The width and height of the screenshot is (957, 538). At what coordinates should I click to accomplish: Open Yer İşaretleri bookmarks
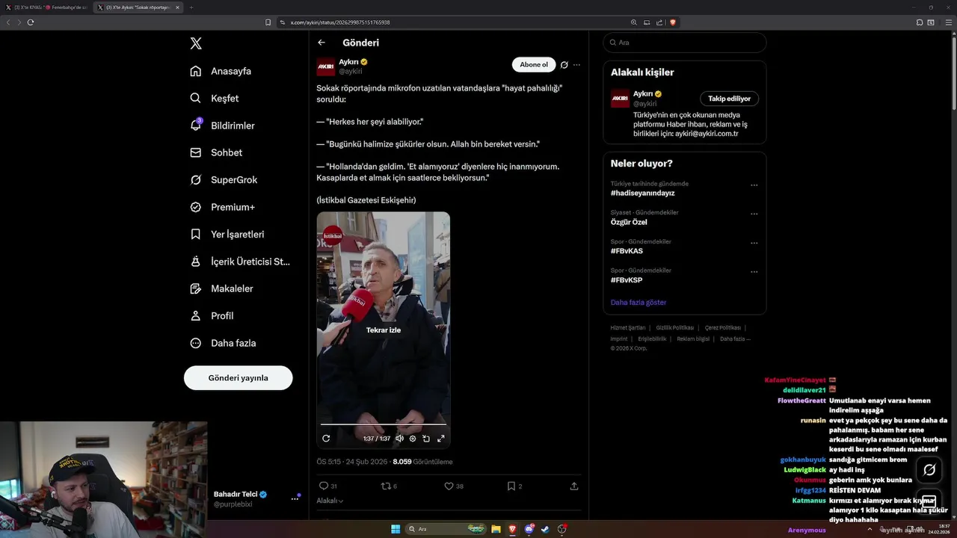tap(227, 234)
